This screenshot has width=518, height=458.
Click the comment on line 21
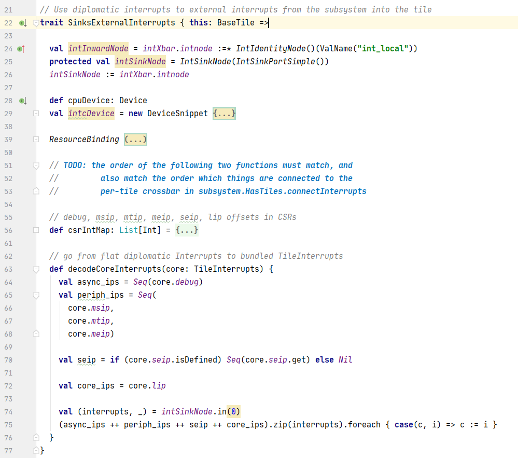pos(236,9)
